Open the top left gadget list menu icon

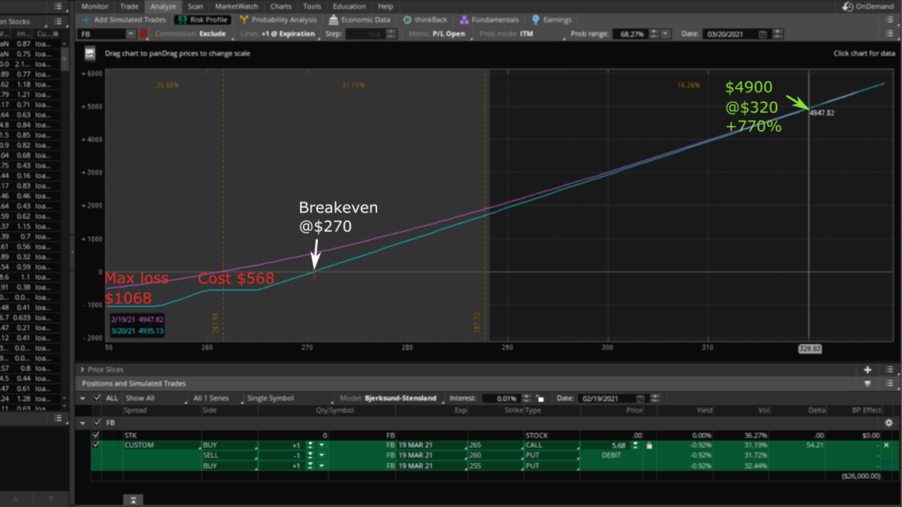[57, 6]
